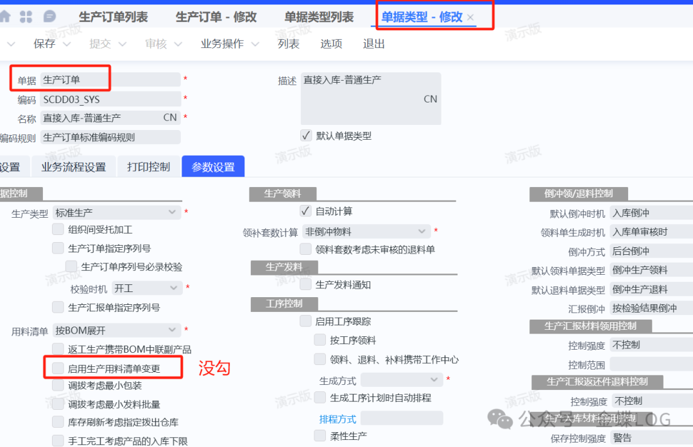
Task: Click into the 名称 field showing 直接入库-普通生产
Action: pyautogui.click(x=103, y=118)
